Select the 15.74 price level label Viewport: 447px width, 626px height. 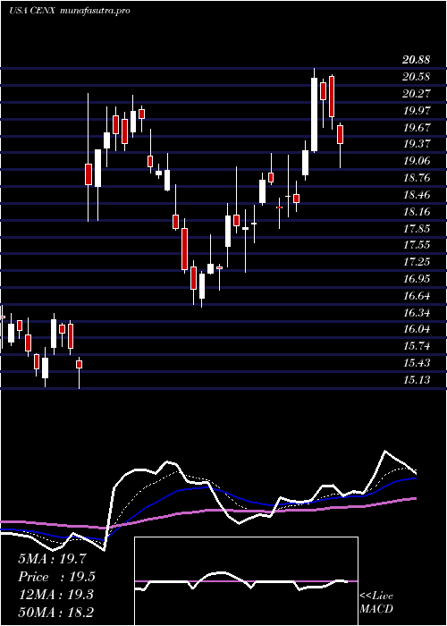coord(417,346)
